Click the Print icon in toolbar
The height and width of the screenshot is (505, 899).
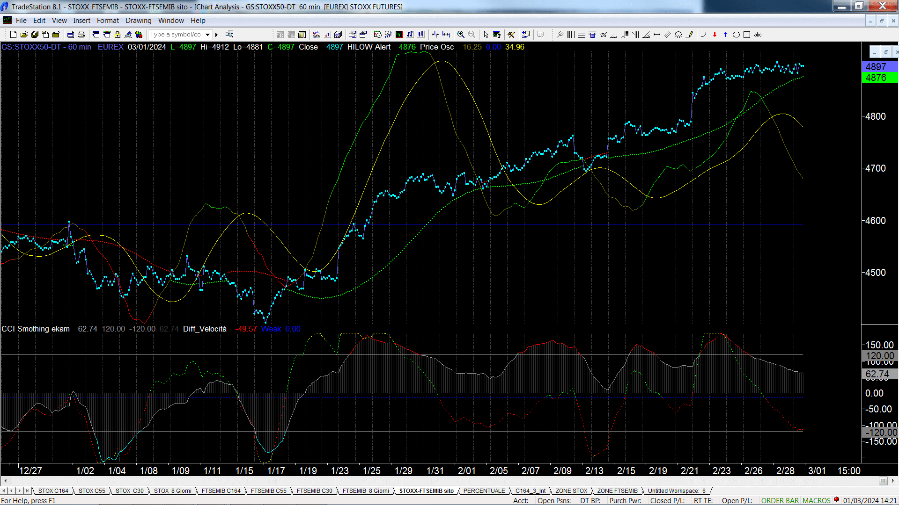(81, 34)
